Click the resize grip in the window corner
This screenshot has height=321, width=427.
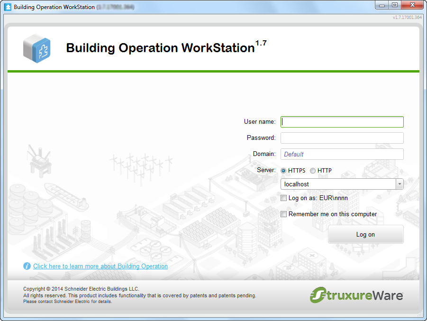pos(420,314)
